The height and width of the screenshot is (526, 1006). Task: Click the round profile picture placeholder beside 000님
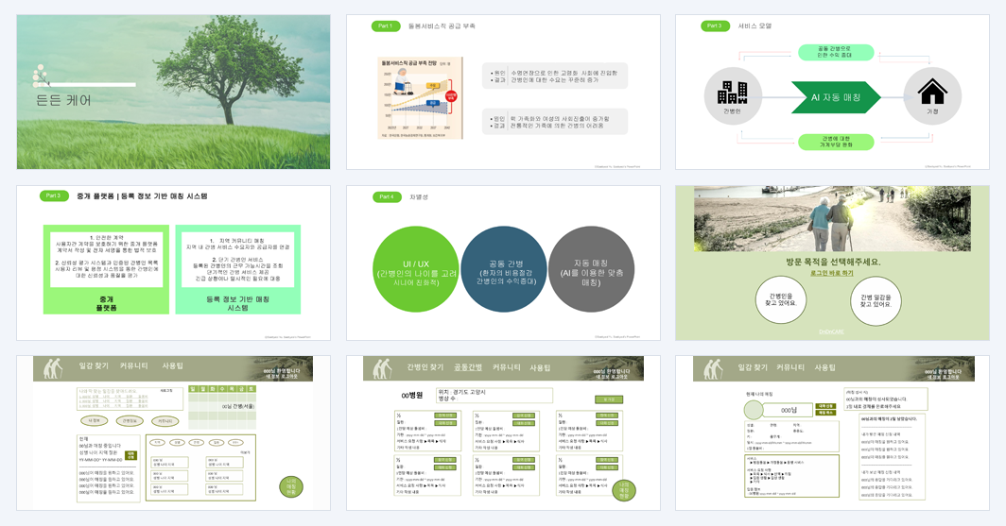[754, 411]
